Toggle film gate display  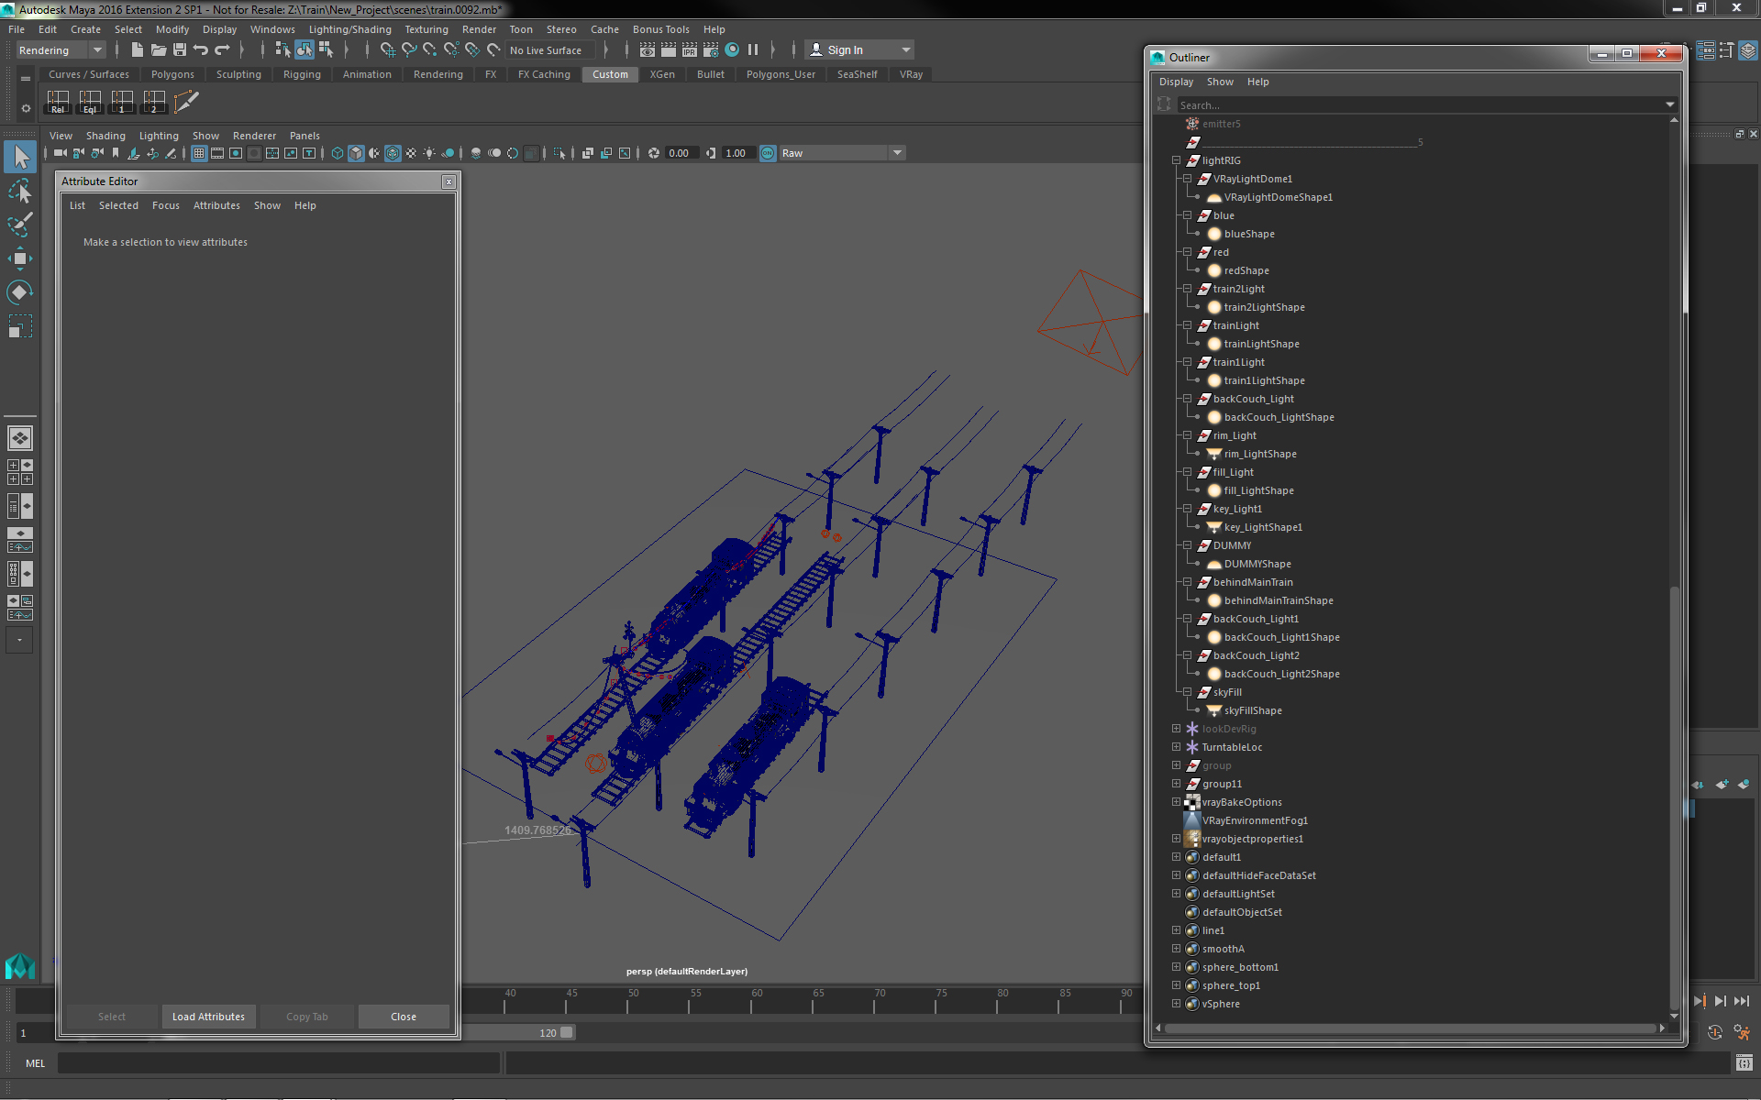(x=217, y=153)
